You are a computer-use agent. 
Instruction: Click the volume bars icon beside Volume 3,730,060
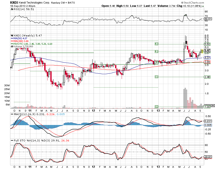coord(12,47)
